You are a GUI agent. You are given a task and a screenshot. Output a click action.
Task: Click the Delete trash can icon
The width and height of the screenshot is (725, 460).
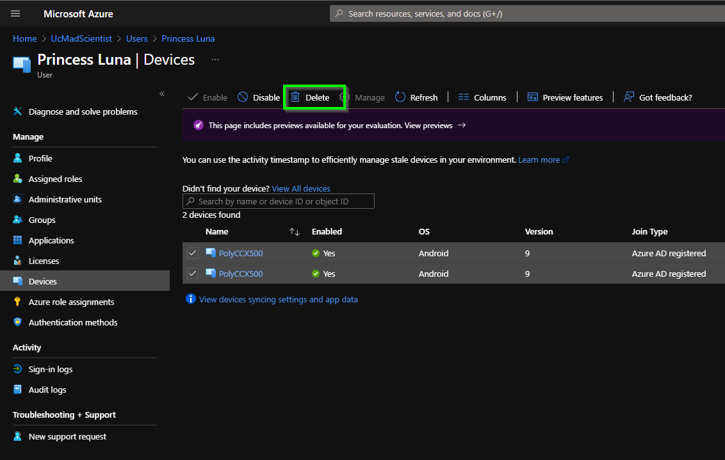point(295,97)
